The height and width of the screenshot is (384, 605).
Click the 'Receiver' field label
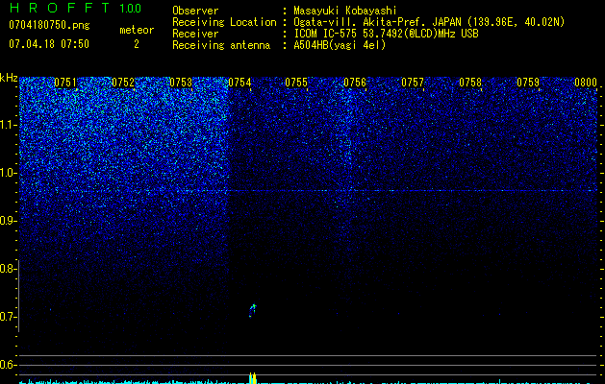click(x=195, y=34)
